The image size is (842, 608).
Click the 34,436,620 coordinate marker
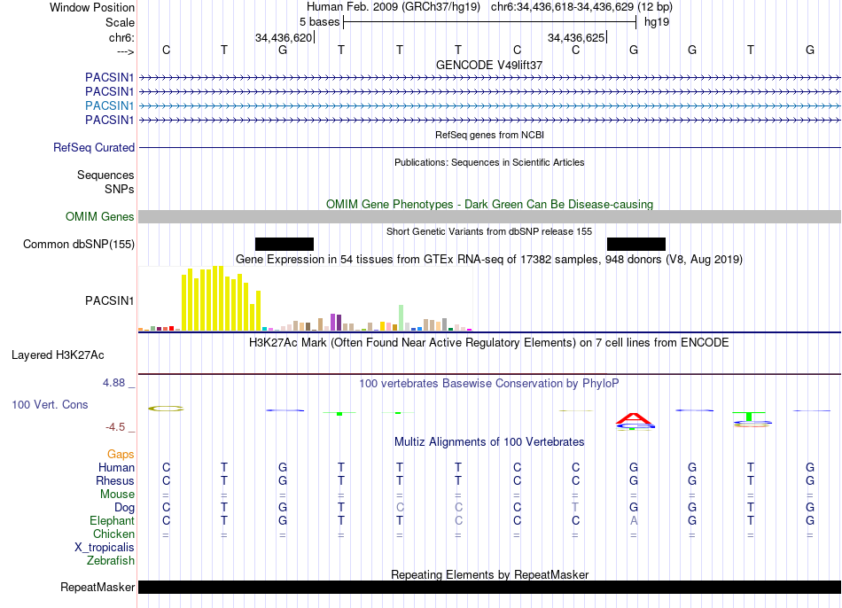284,37
